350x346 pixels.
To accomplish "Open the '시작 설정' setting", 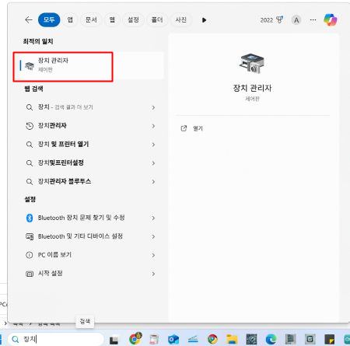I will [88, 274].
